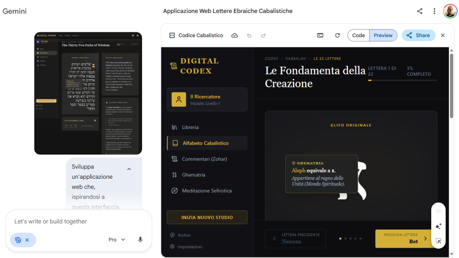Open the attached interface thumbnail

pos(88,93)
